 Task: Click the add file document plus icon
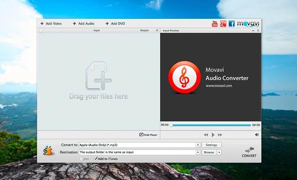(98, 76)
